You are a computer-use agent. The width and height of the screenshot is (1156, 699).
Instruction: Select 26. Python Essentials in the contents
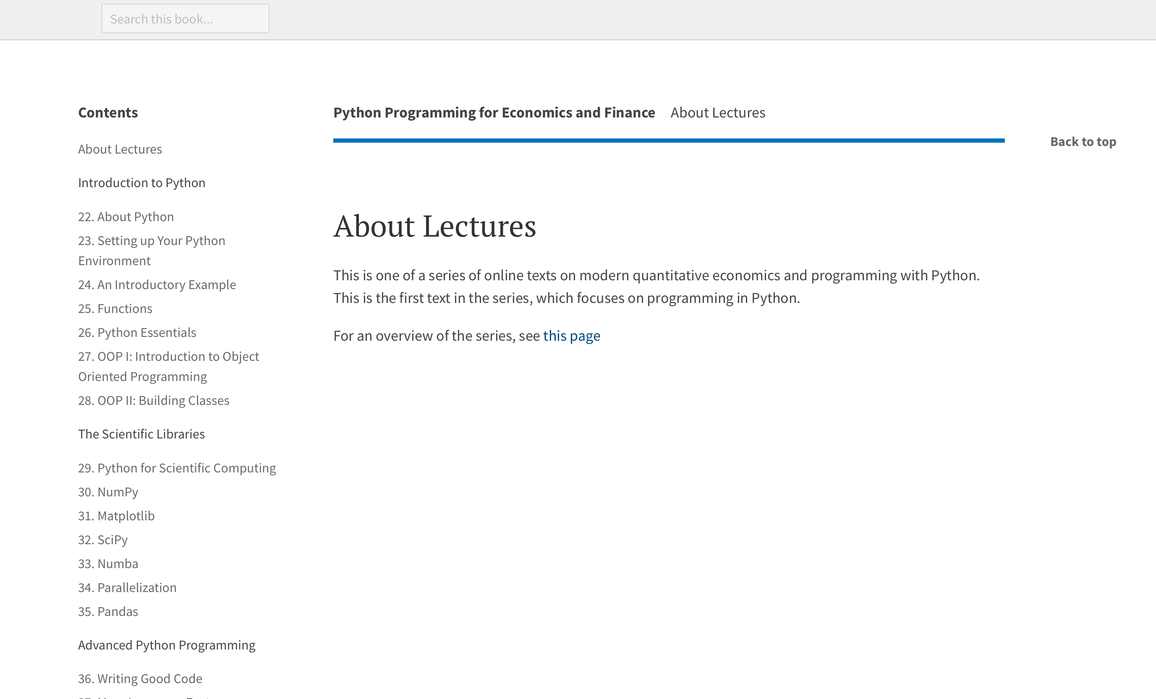click(137, 332)
